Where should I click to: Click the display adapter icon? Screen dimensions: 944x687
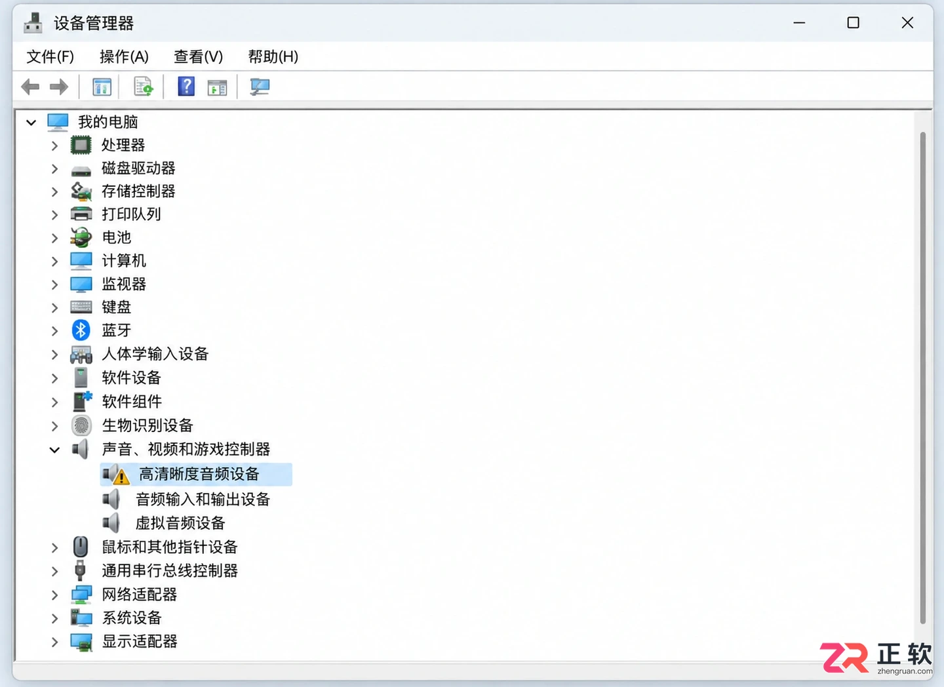coord(81,642)
